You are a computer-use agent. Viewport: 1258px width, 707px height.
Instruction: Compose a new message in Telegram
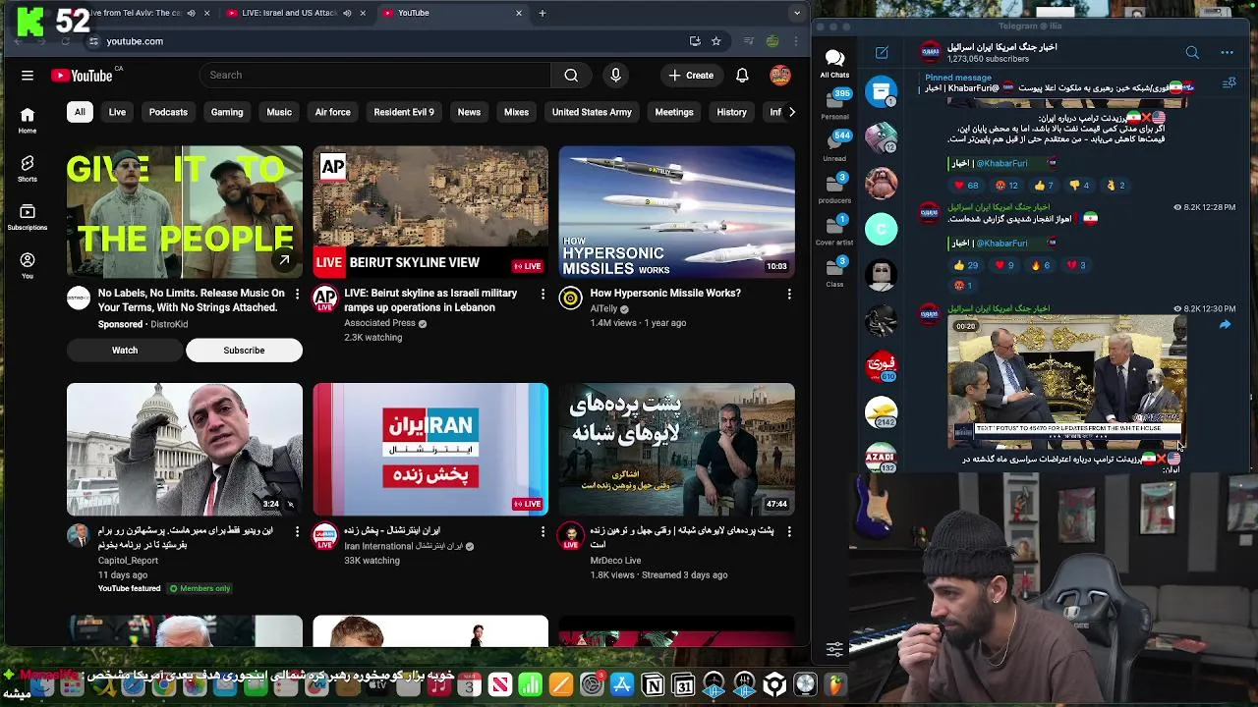(882, 52)
